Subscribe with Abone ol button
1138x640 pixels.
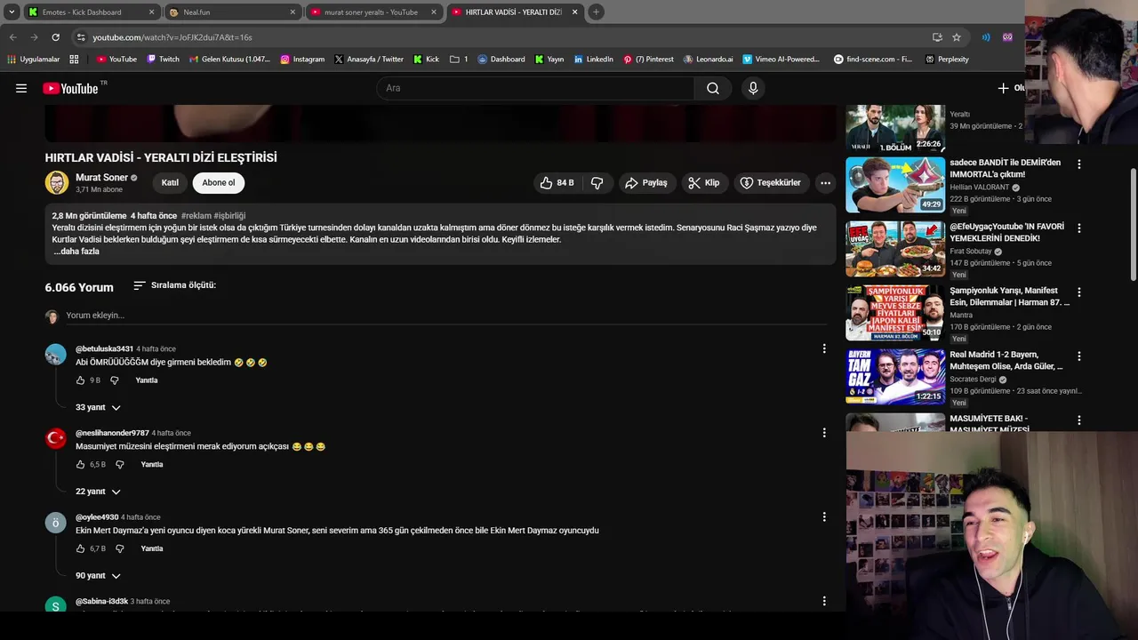(219, 182)
